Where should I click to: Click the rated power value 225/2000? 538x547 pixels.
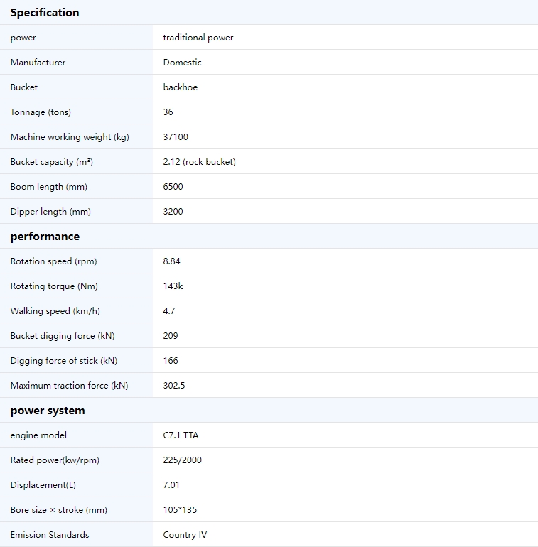(182, 460)
